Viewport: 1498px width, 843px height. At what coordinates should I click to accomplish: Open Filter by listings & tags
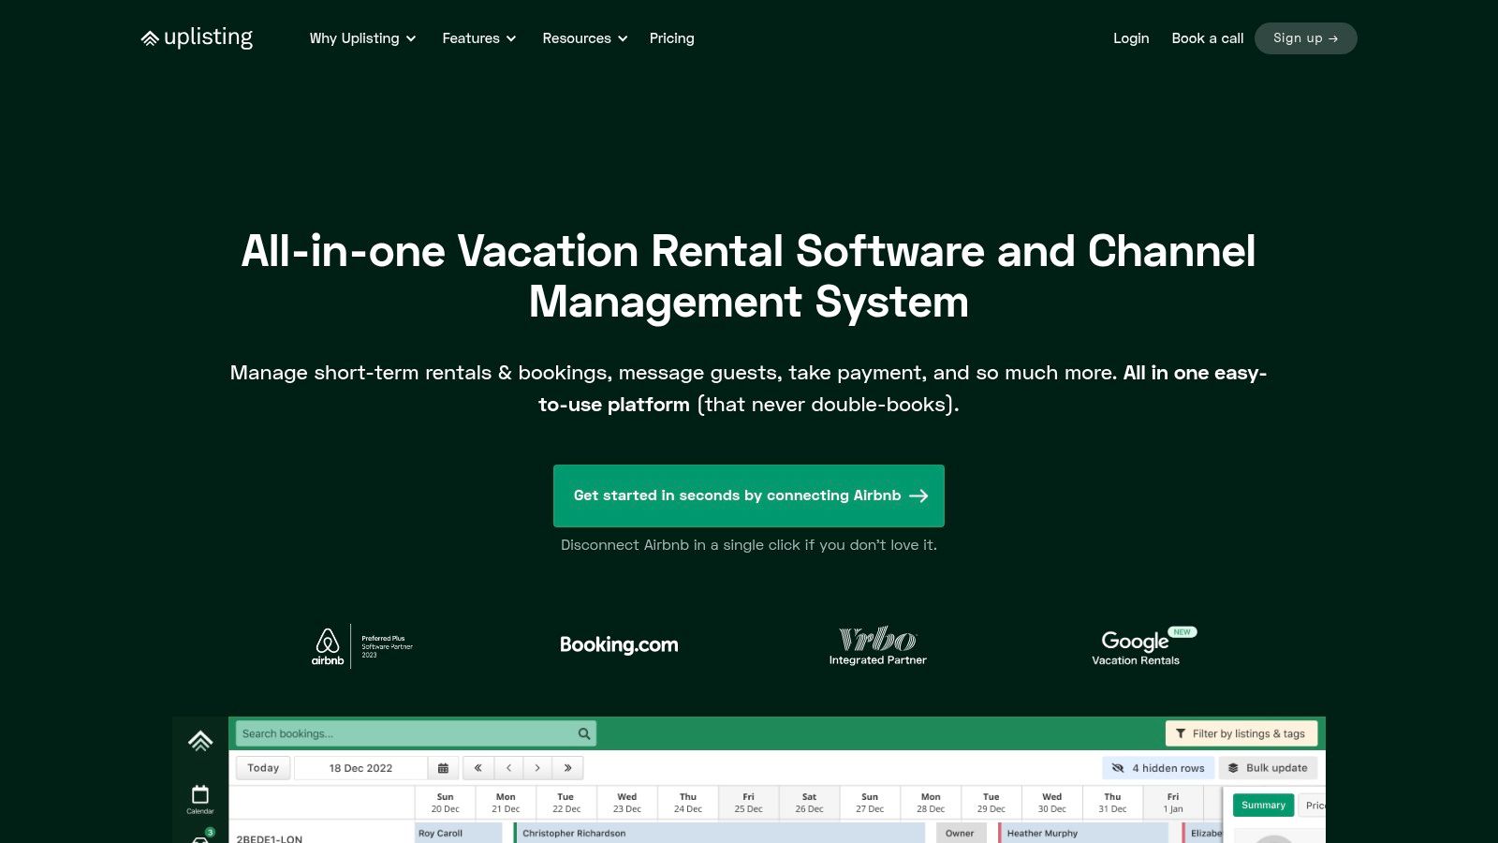pos(1241,733)
